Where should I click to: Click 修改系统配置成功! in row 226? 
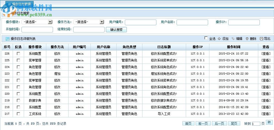(x=164, y=54)
